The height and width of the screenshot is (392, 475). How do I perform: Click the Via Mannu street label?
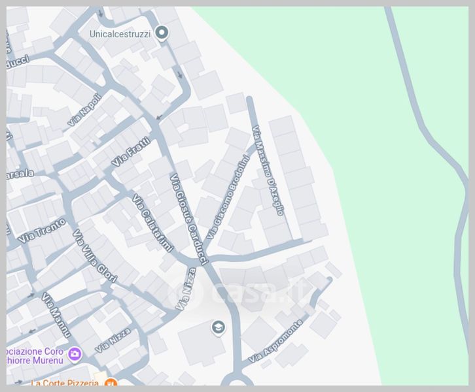click(x=56, y=314)
